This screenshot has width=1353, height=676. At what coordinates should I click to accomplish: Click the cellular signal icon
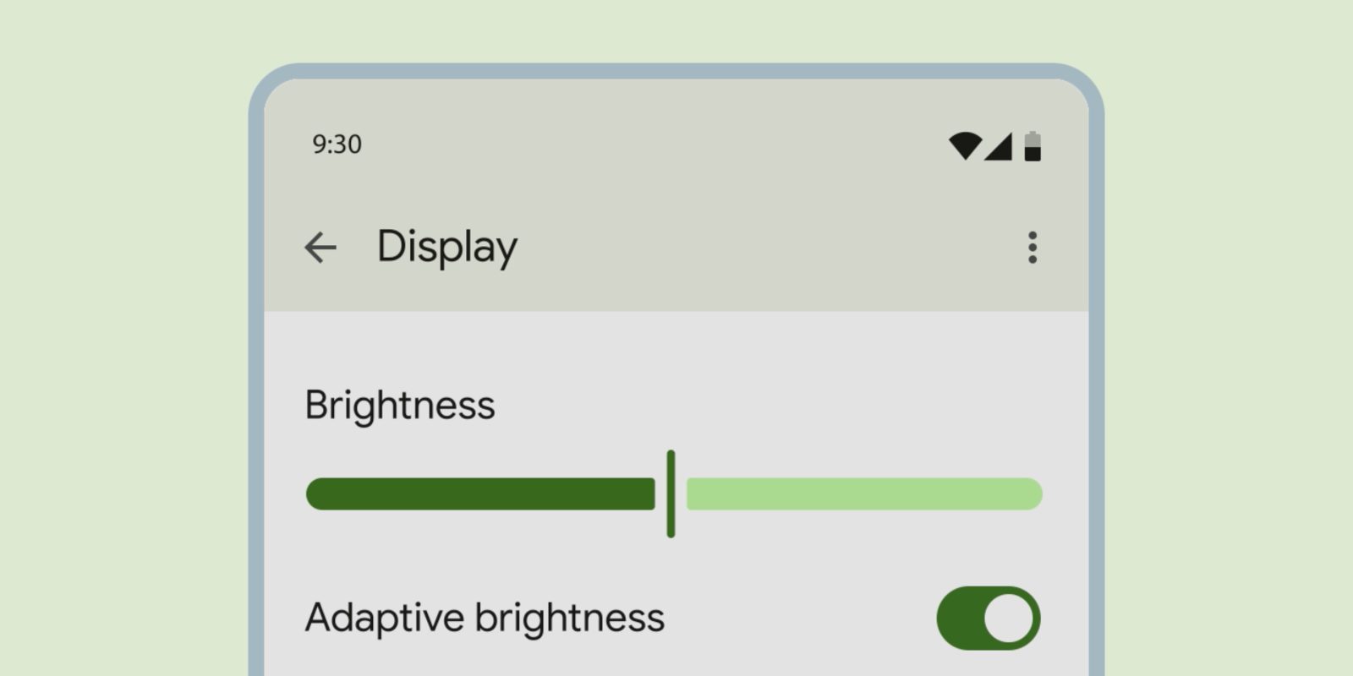click(1000, 147)
